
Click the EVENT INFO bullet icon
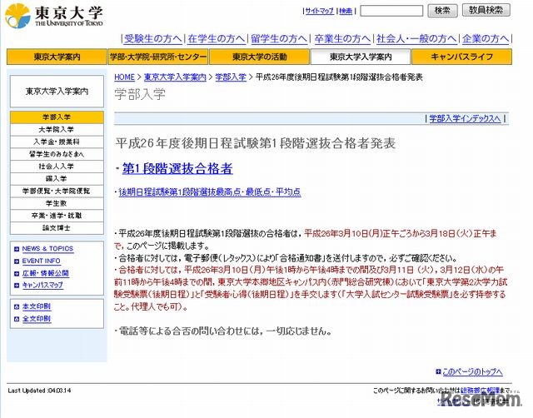pos(17,261)
